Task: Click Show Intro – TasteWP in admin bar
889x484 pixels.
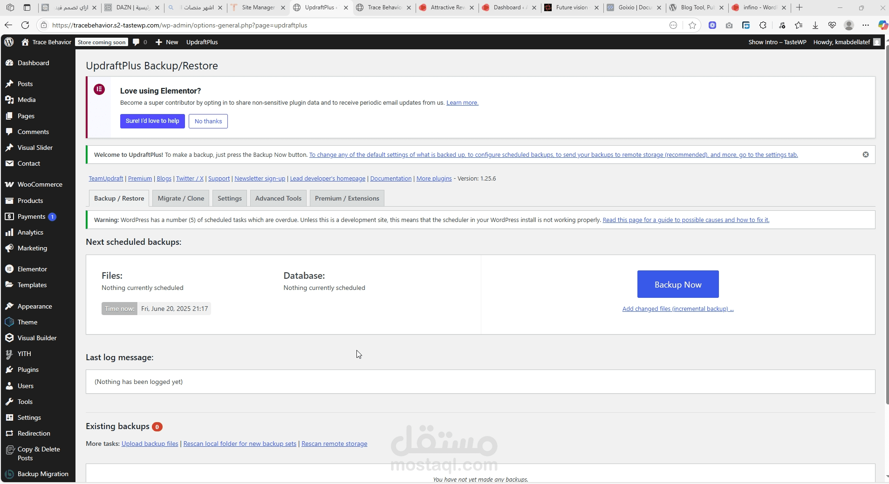Action: (x=777, y=42)
